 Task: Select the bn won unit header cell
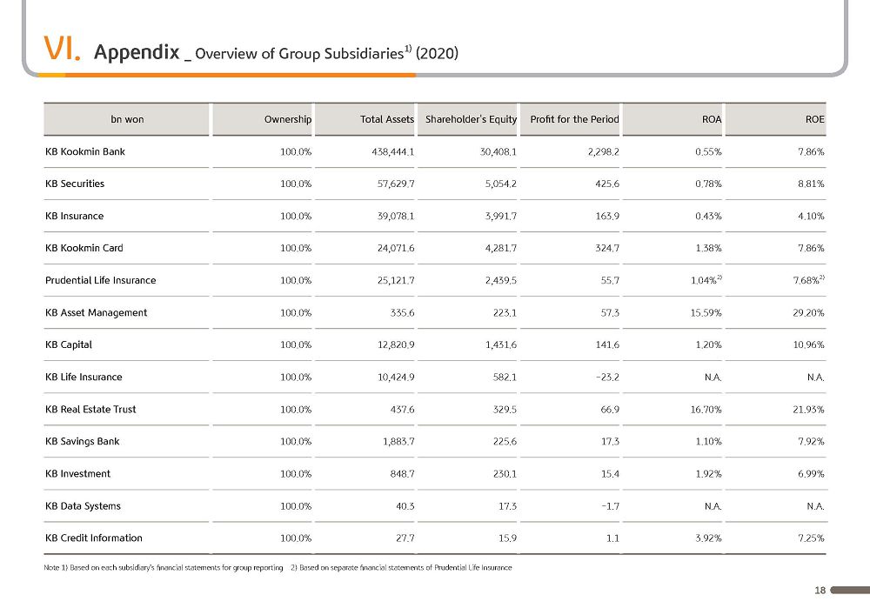tap(127, 119)
